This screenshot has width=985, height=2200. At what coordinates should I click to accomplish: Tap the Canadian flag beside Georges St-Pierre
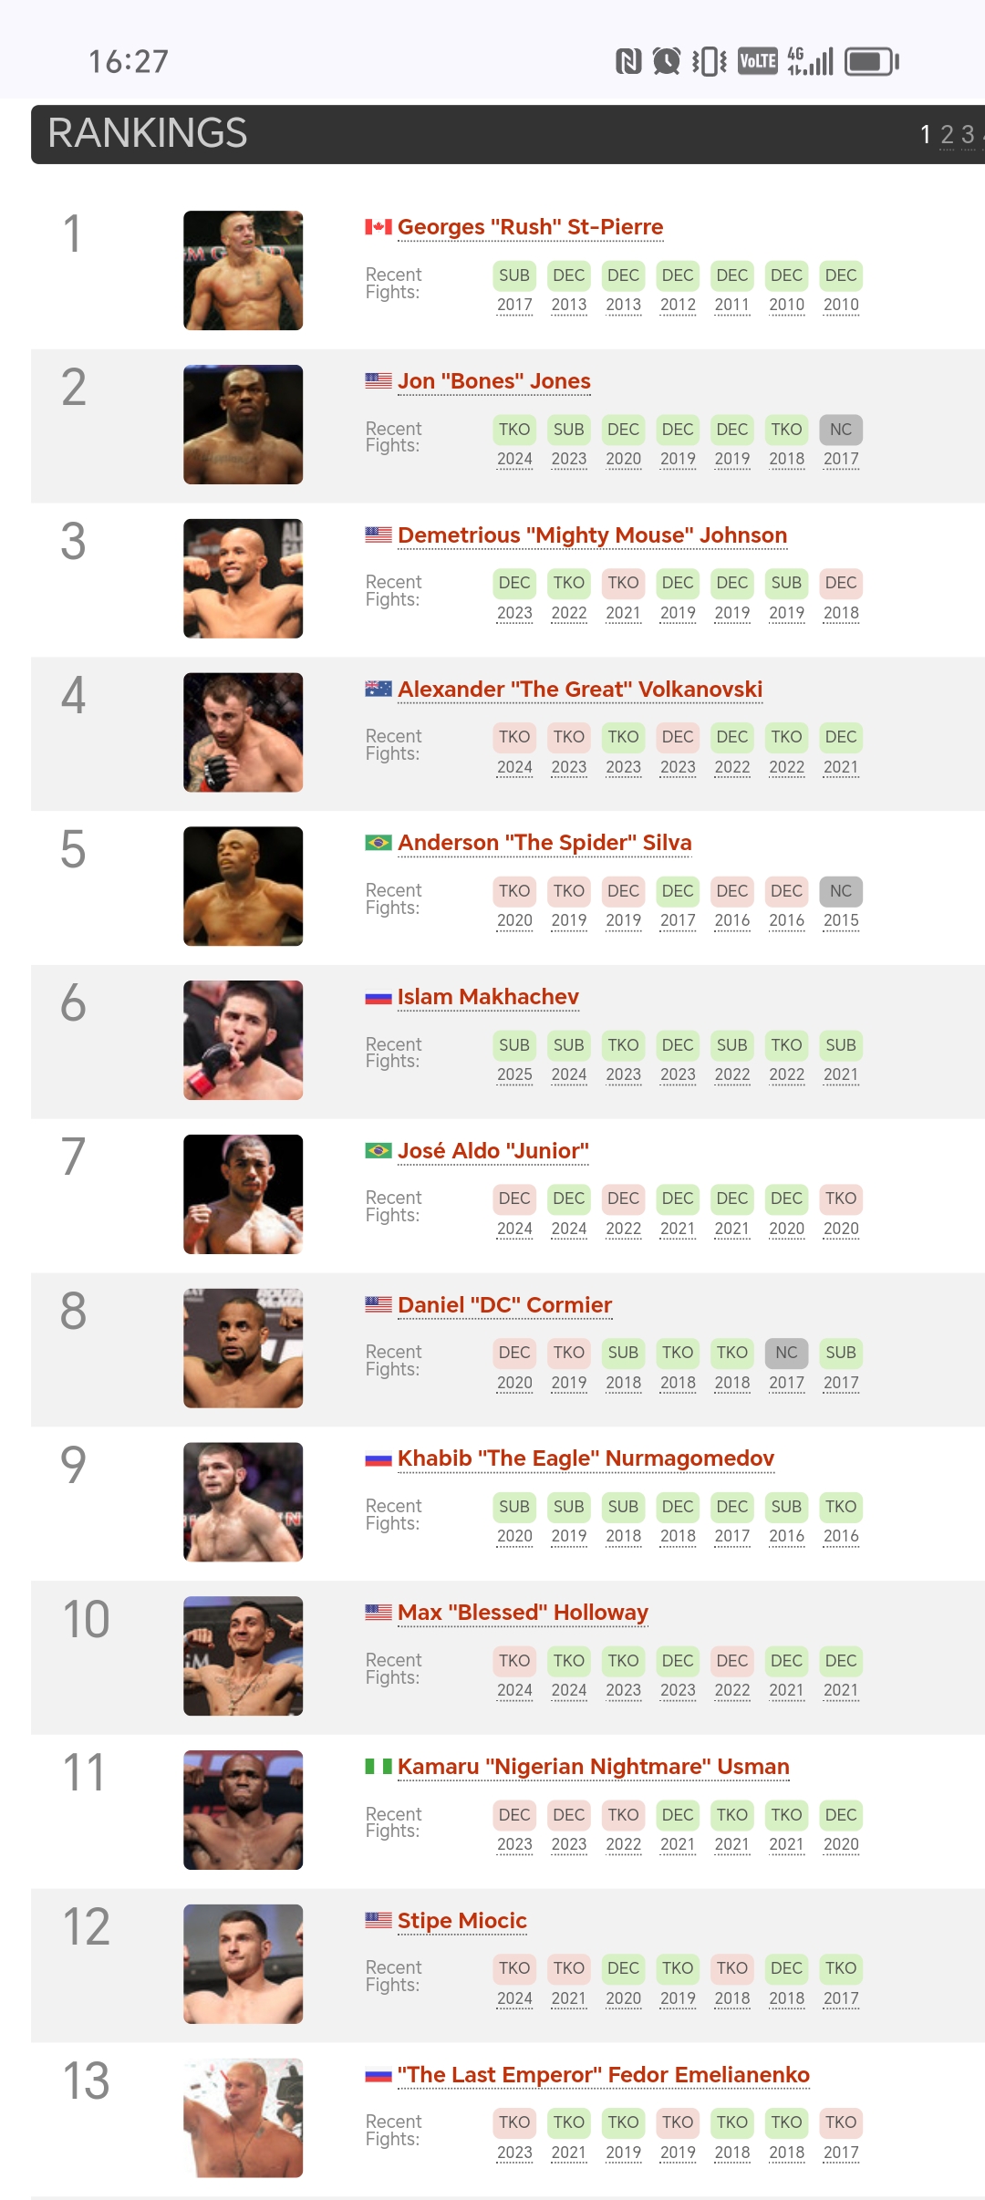tap(378, 227)
